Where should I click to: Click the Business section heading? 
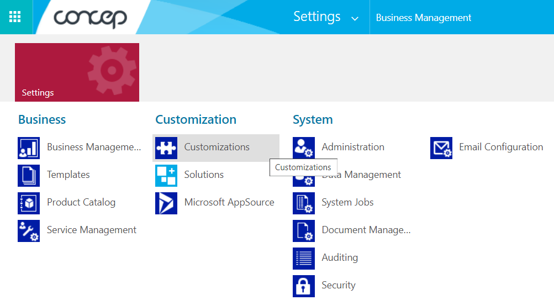pyautogui.click(x=42, y=119)
